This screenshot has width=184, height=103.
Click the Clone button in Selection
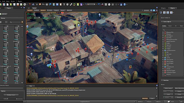[179, 94]
